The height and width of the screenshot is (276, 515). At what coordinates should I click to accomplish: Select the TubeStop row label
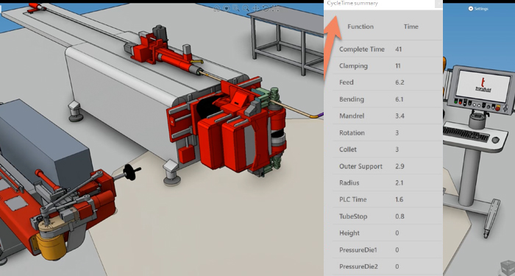pos(353,216)
